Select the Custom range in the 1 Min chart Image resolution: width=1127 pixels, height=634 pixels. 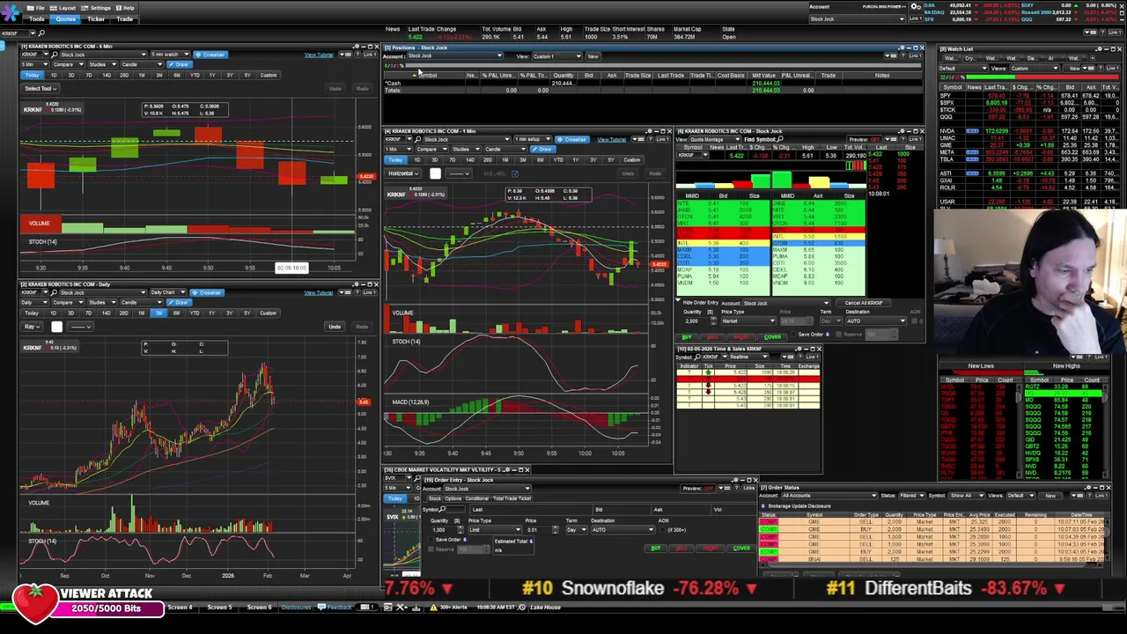pyautogui.click(x=631, y=159)
